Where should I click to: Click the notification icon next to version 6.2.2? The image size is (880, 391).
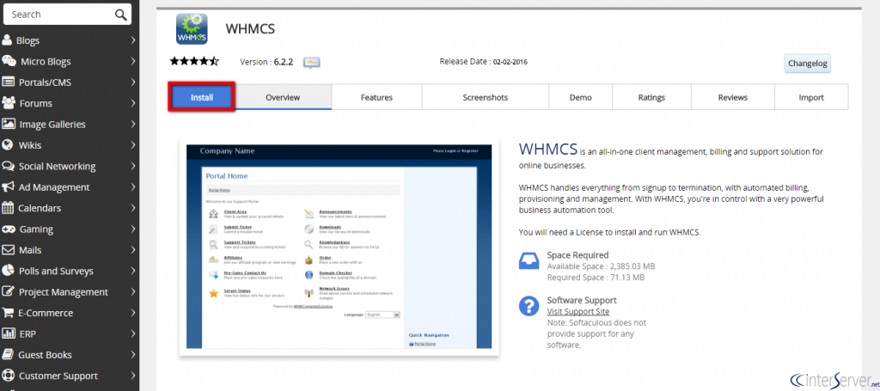(311, 62)
